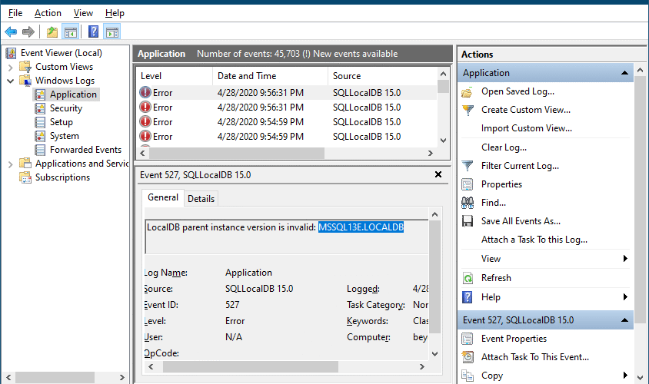This screenshot has width=649, height=384.
Task: Sort events by Date and Time column
Action: coord(270,76)
